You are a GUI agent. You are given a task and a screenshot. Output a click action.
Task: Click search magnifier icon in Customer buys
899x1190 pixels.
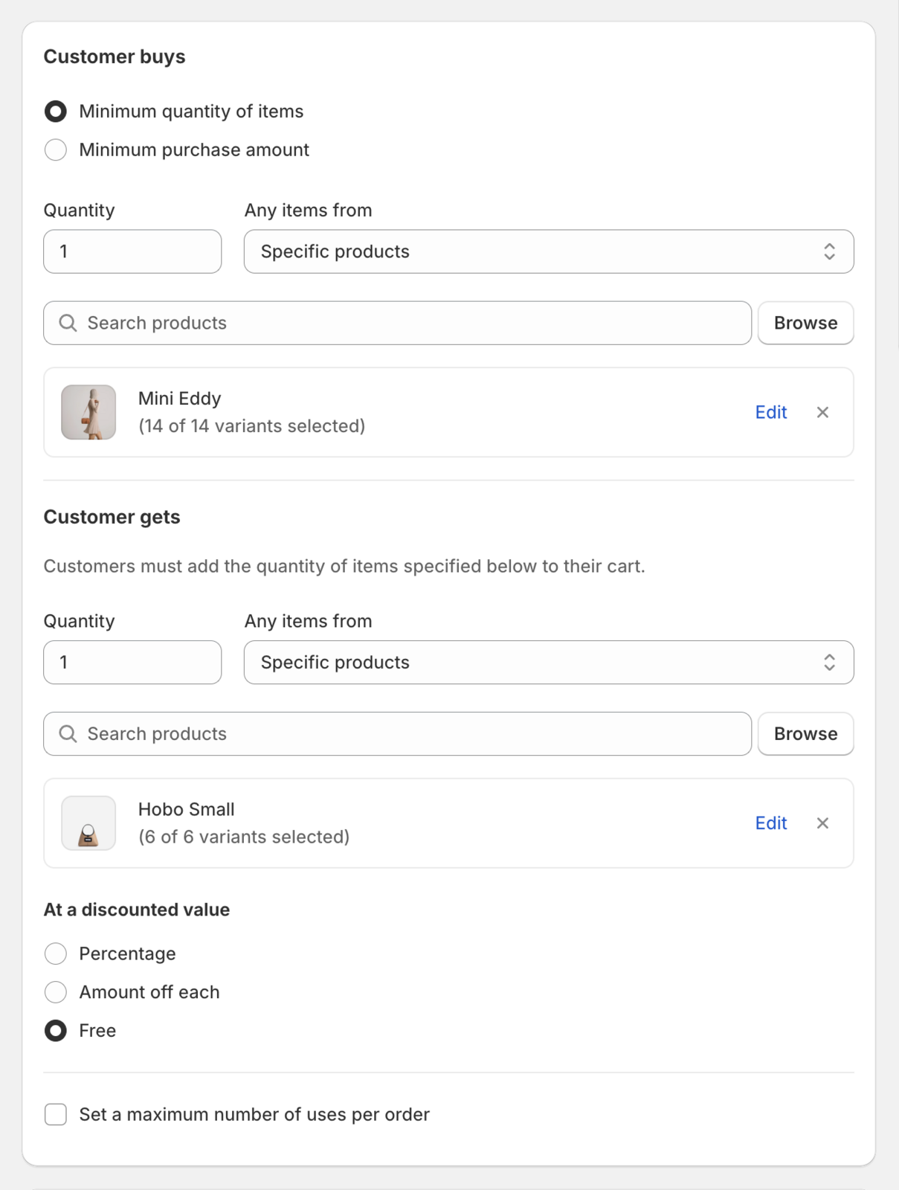click(x=68, y=323)
